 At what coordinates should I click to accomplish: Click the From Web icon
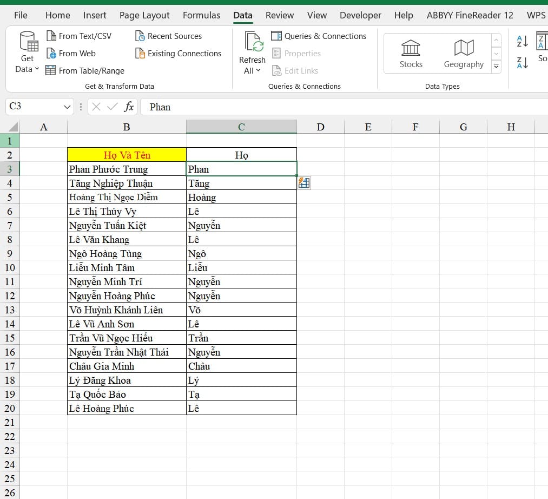[x=51, y=54]
